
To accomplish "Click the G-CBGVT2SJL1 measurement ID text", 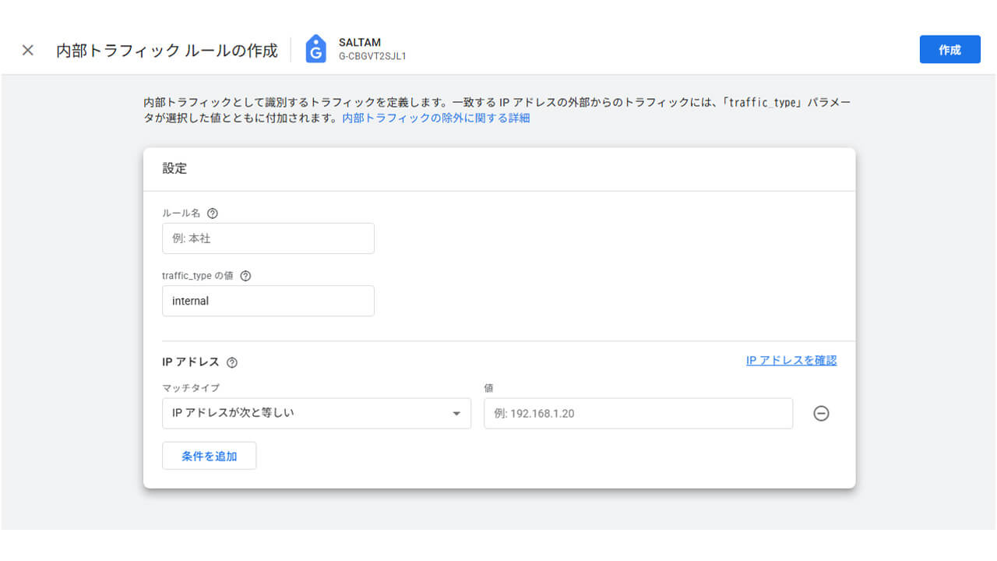I will coord(372,57).
